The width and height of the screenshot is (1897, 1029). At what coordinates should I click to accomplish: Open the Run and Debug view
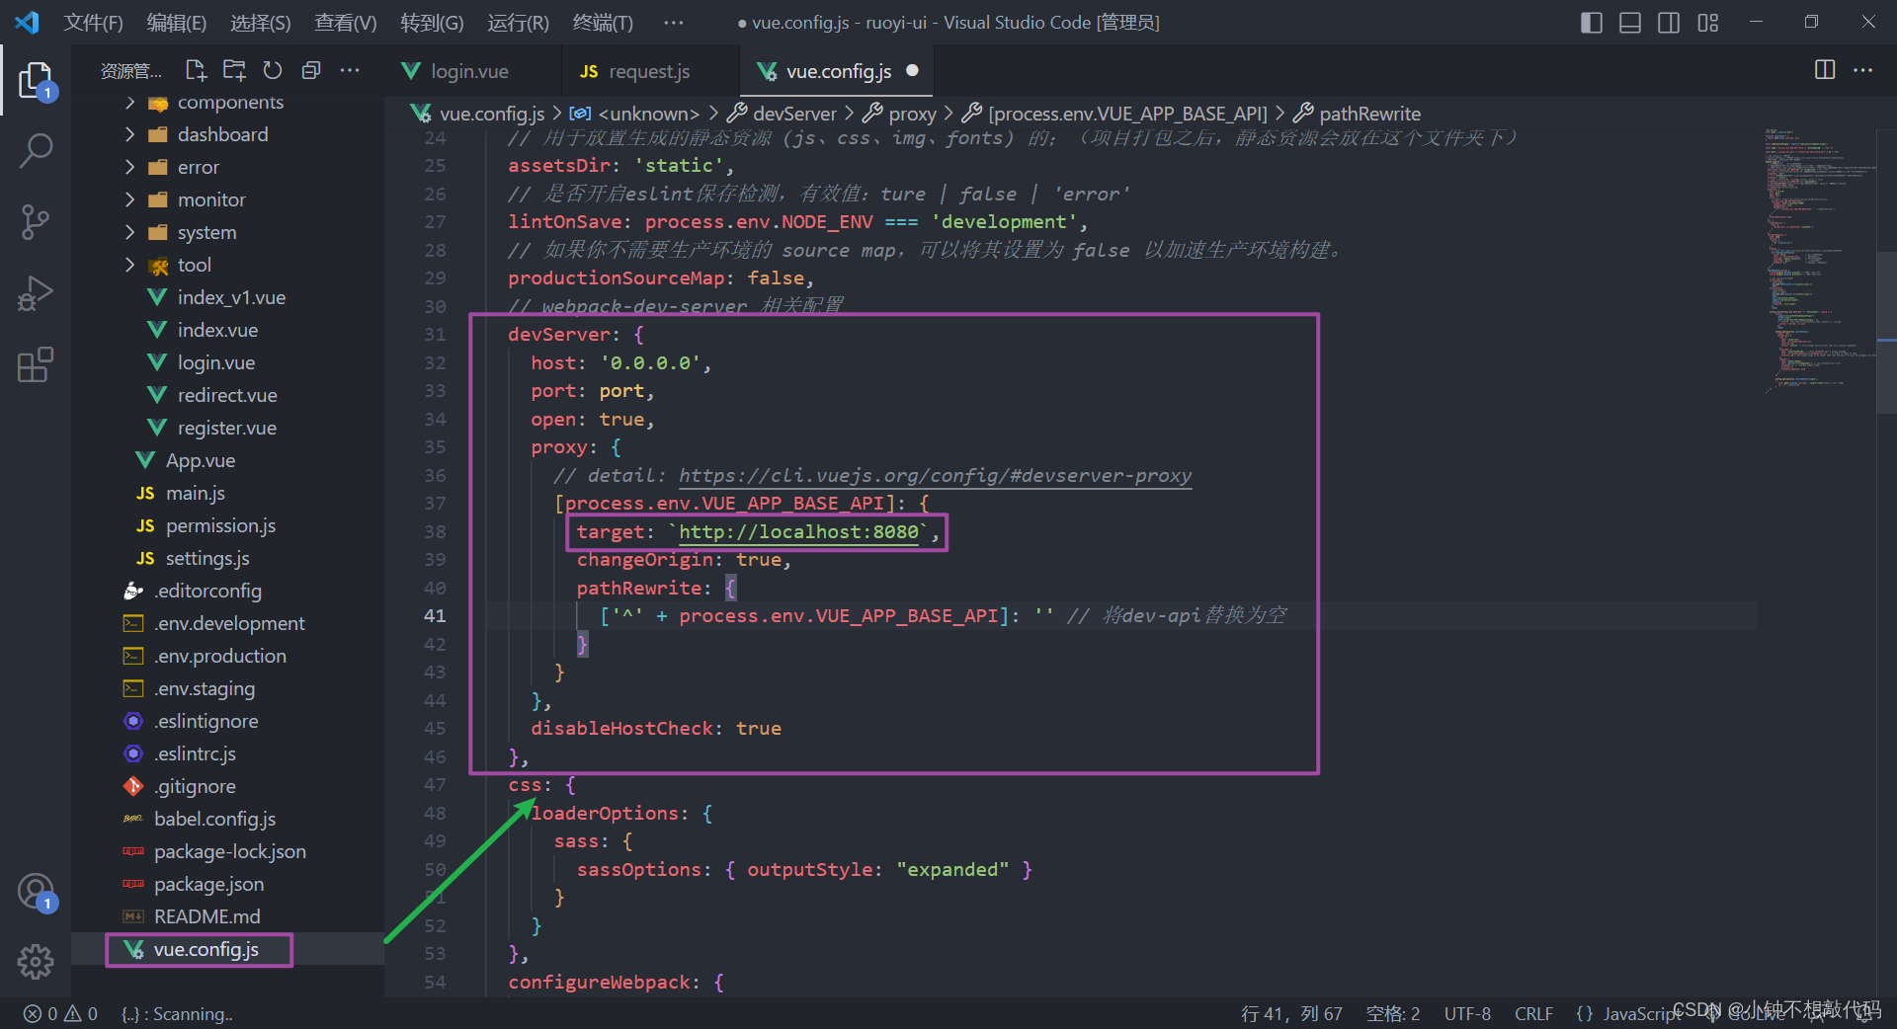click(x=36, y=293)
